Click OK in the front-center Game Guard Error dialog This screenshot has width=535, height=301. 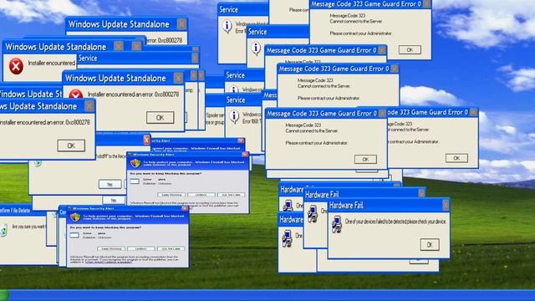(365, 159)
